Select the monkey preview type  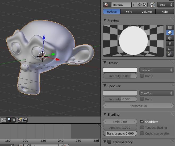170,43
